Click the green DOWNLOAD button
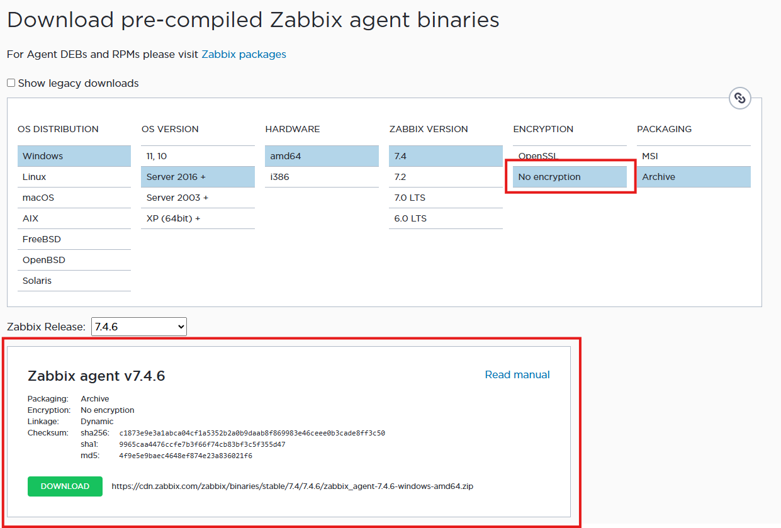 (x=65, y=486)
